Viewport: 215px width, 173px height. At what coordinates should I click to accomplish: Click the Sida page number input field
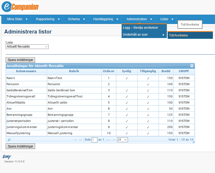tap(94, 139)
